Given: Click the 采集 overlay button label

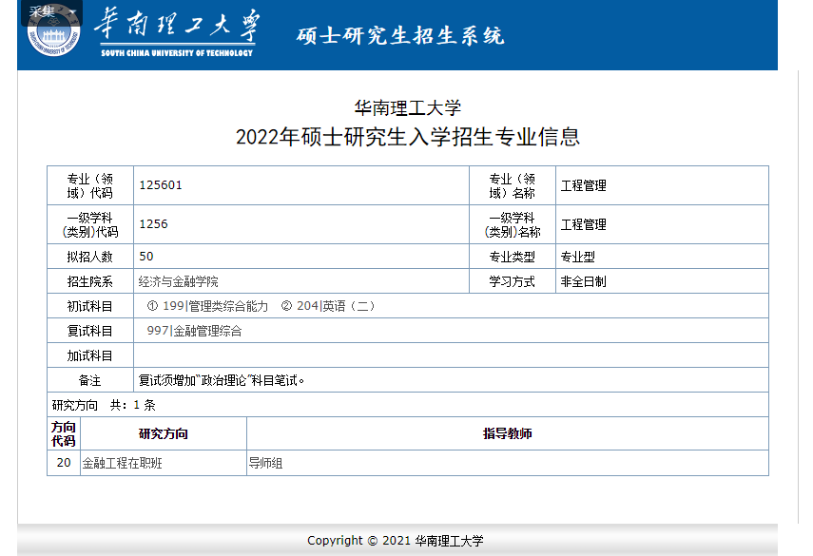Looking at the screenshot, I should [x=42, y=11].
